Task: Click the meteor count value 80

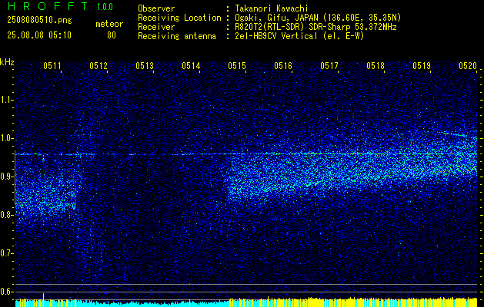Action: tap(112, 35)
